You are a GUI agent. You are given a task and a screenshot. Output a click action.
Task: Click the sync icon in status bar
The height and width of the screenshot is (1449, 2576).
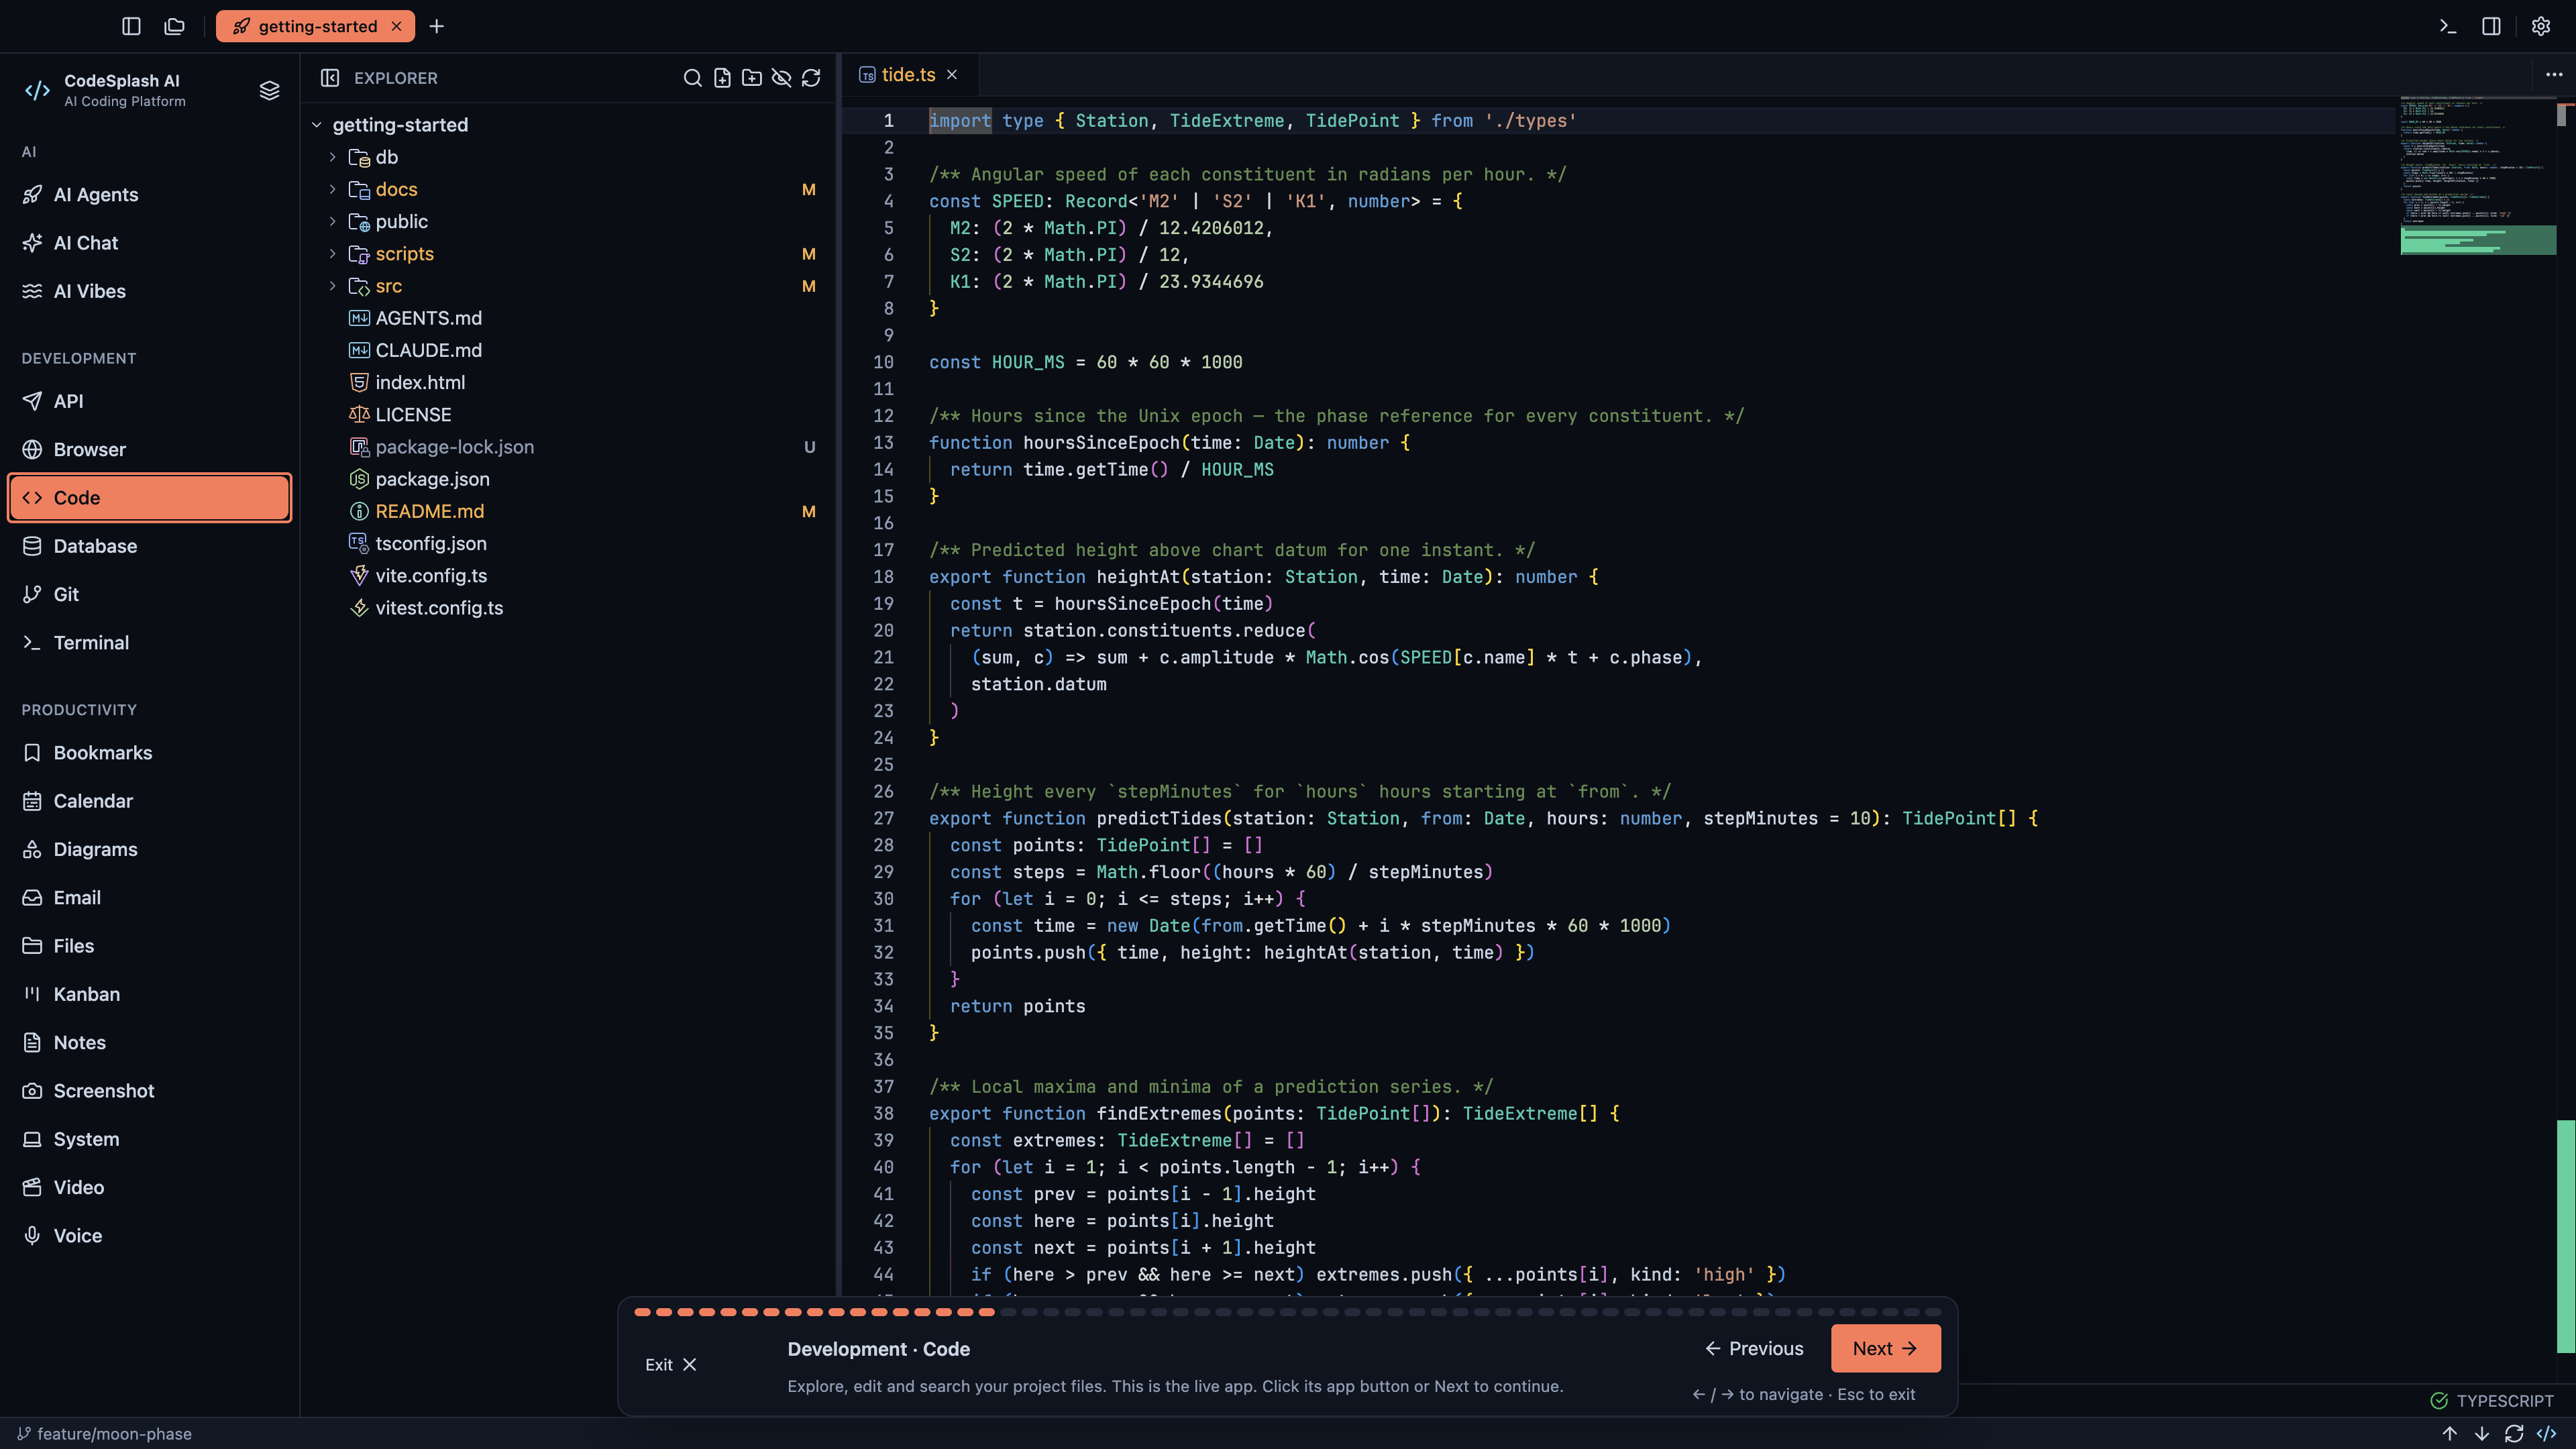[x=2514, y=1433]
